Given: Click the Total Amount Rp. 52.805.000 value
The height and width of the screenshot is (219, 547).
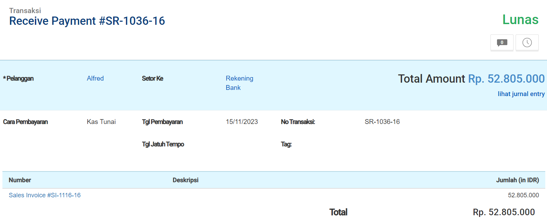Looking at the screenshot, I should (x=506, y=79).
